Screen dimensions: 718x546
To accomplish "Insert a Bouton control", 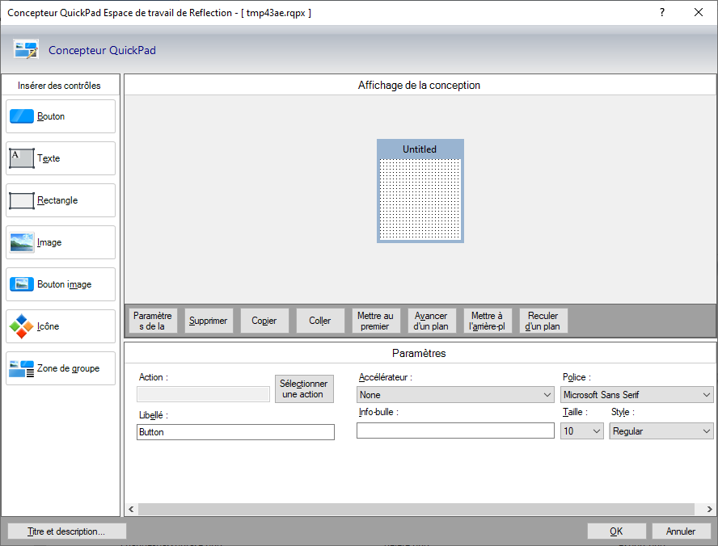I will (61, 116).
